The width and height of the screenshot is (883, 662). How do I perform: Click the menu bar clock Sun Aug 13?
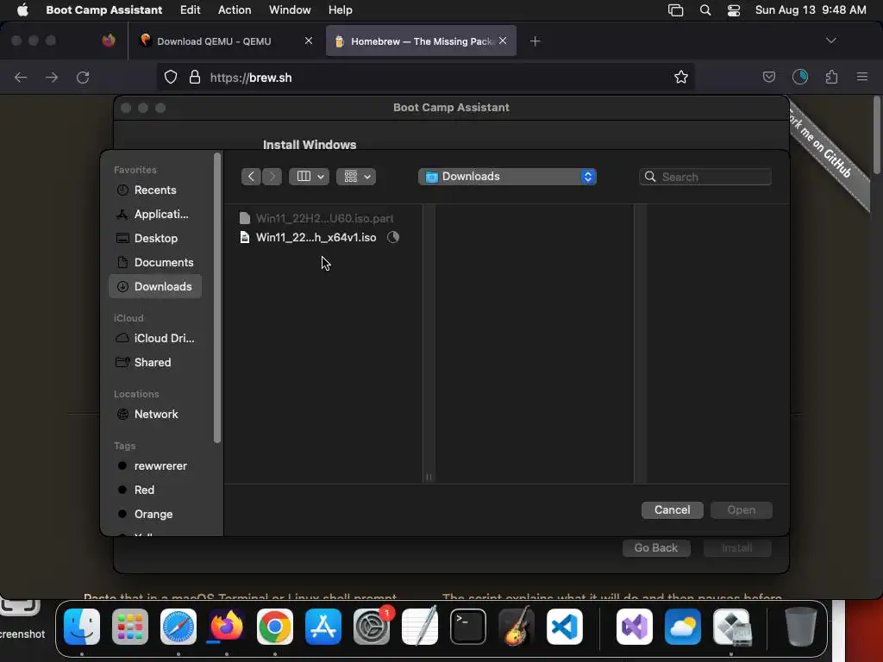click(x=811, y=10)
